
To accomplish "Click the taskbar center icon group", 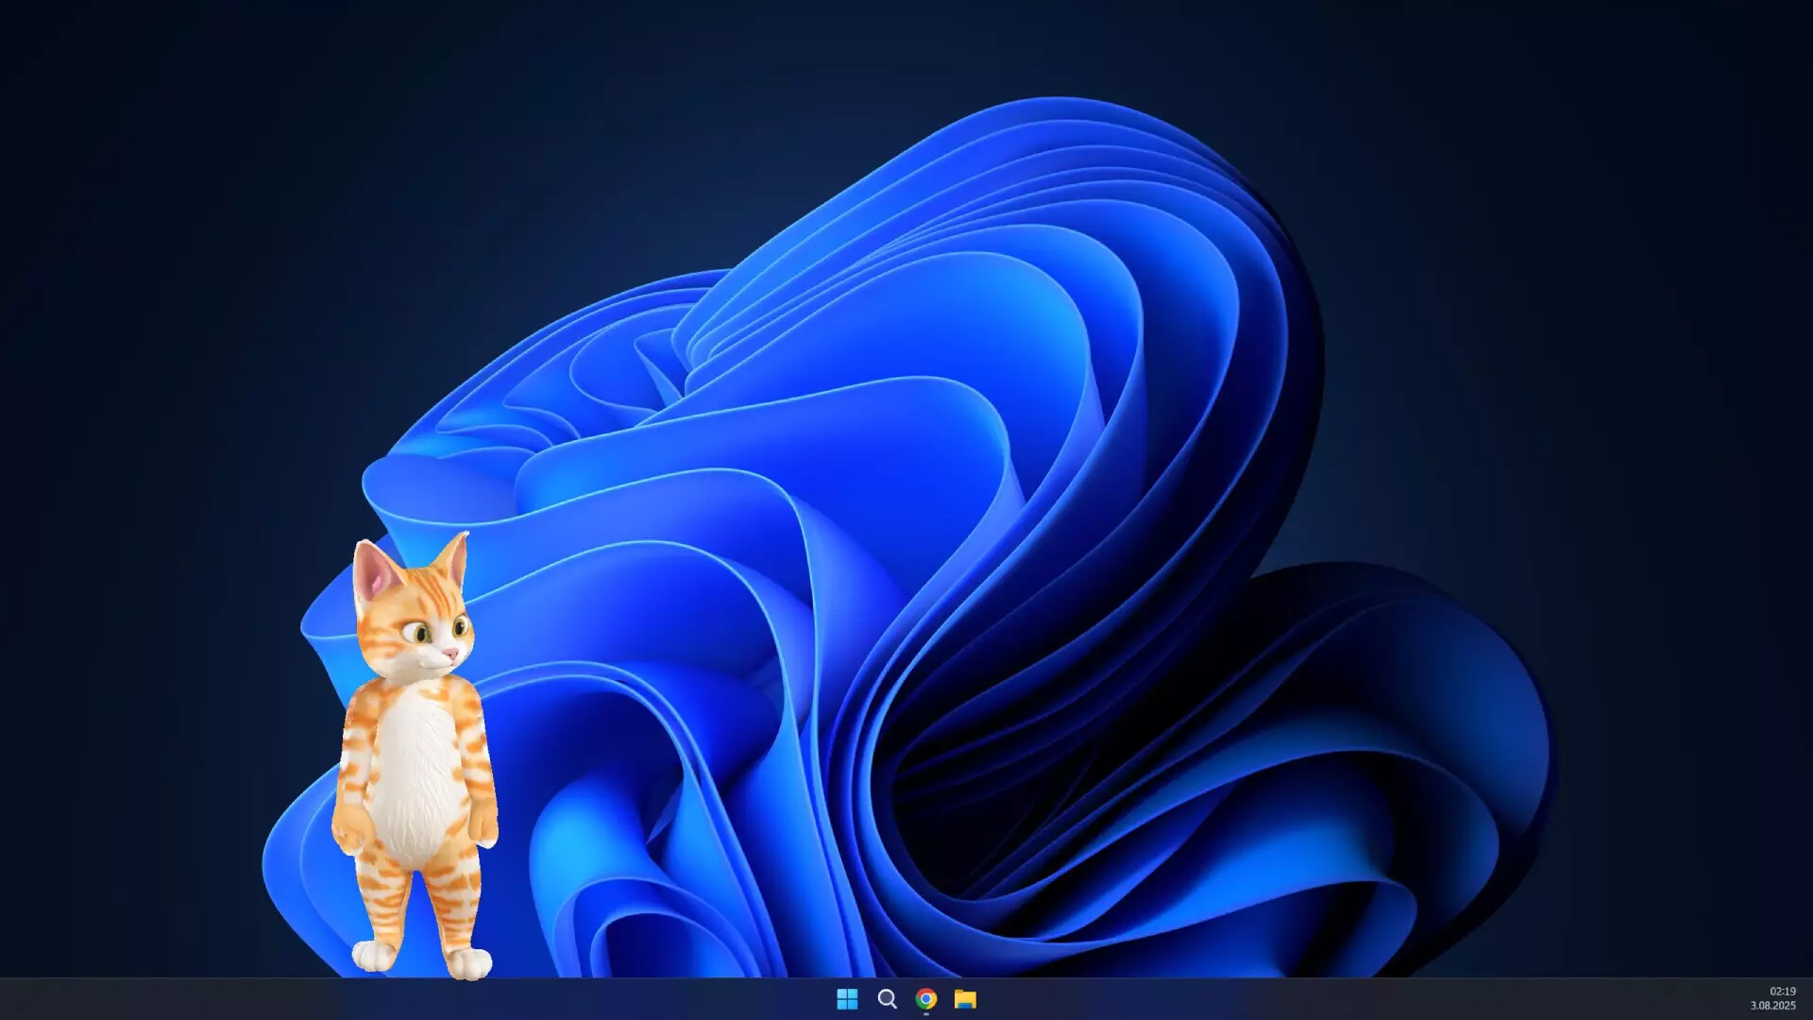I will [x=905, y=998].
